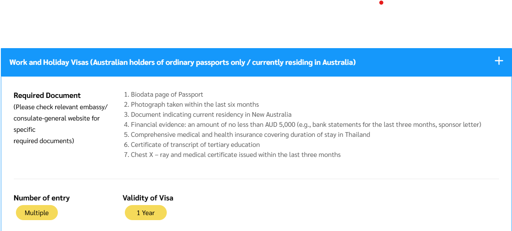Click the yellow 1 Year validity badge
The height and width of the screenshot is (231, 512).
(145, 213)
